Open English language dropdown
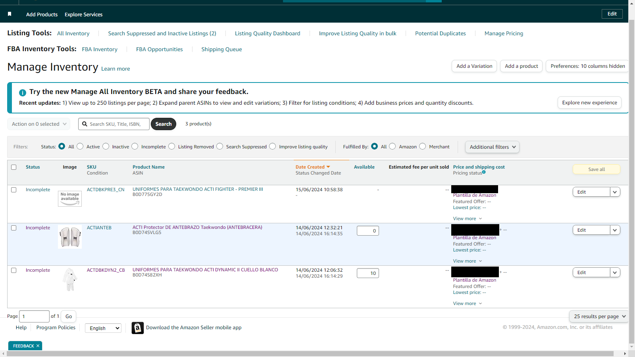This screenshot has width=635, height=357. pyautogui.click(x=103, y=328)
